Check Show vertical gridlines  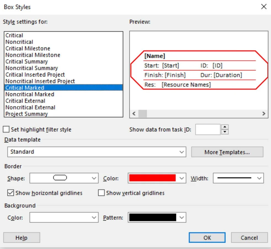pos(101,193)
